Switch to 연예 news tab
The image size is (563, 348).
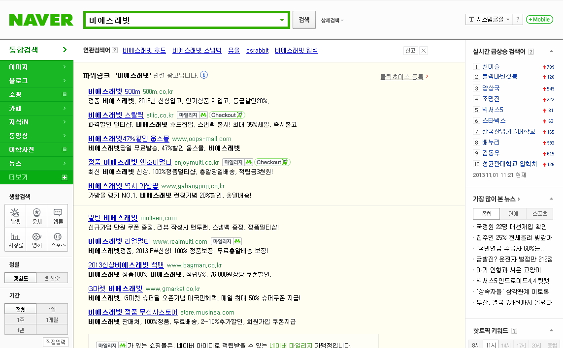[x=513, y=214]
